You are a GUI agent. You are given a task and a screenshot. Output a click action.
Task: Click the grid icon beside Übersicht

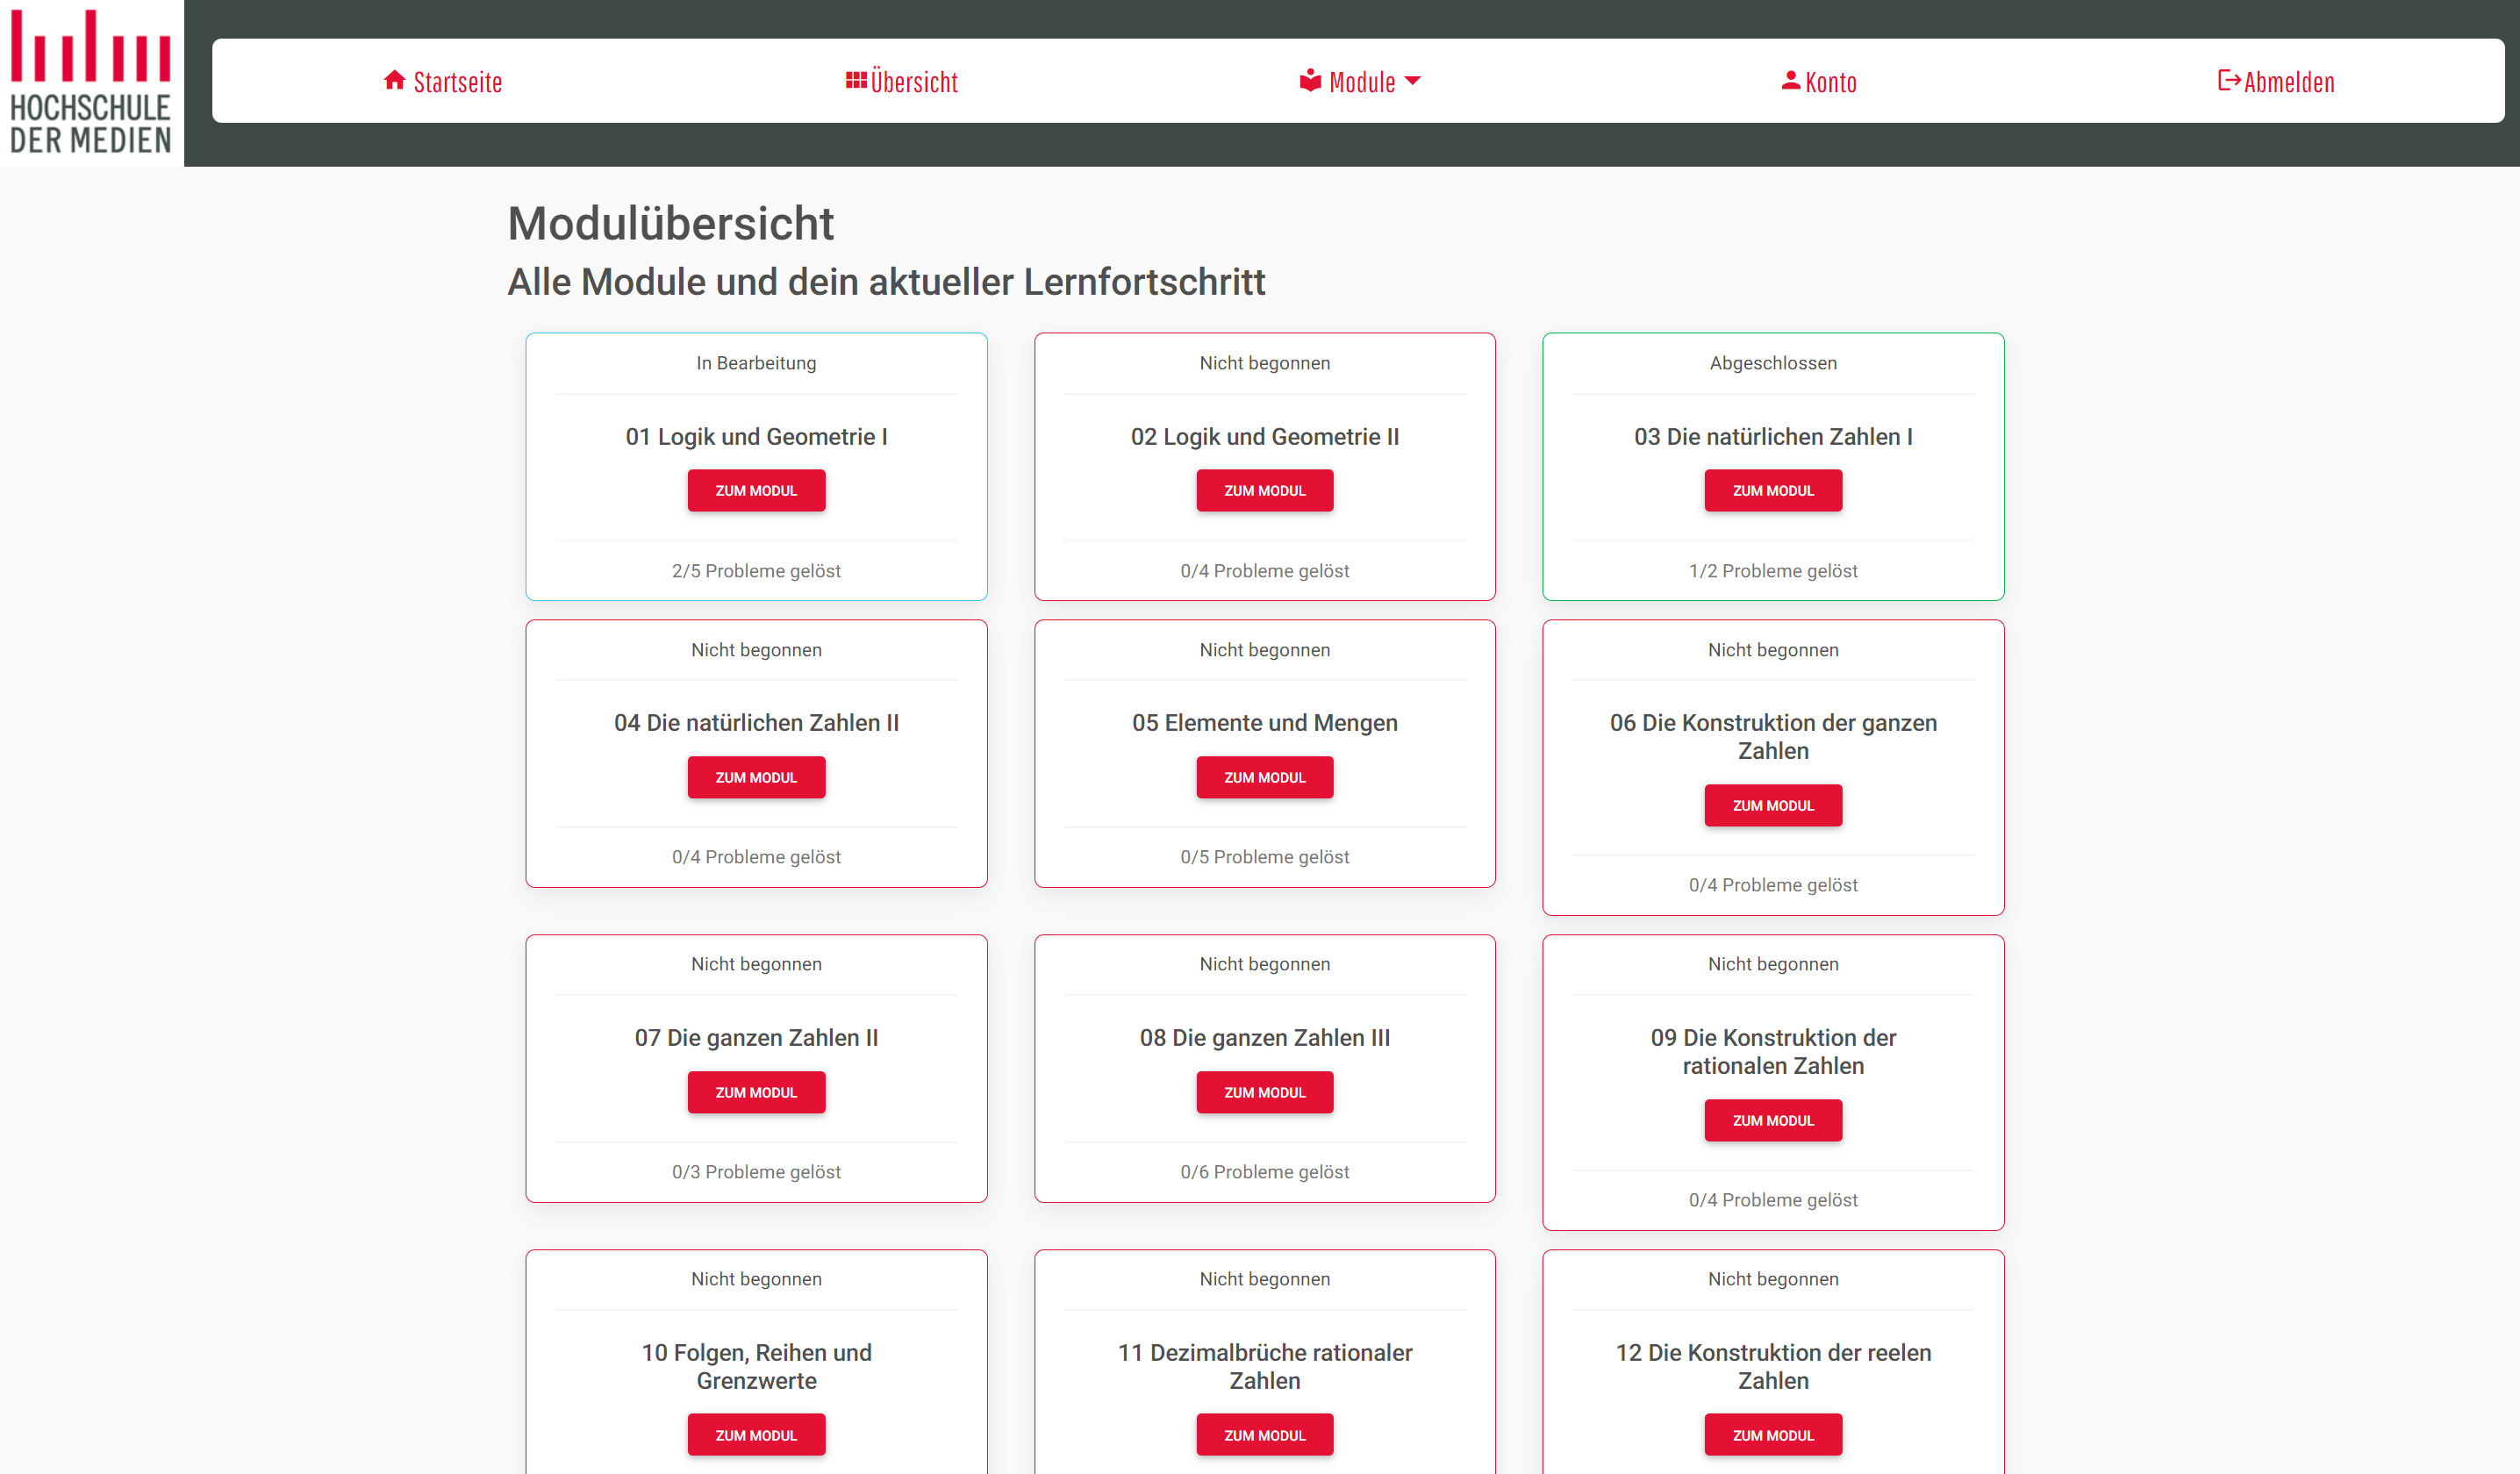(856, 80)
